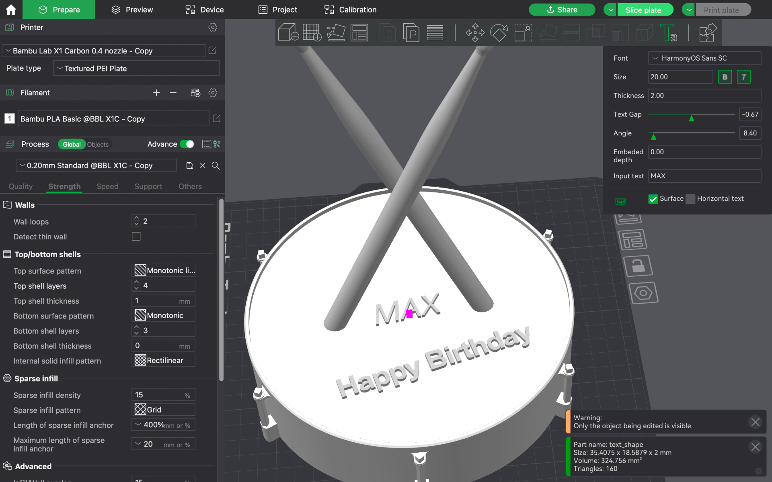Switch to the Quality settings tab
The image size is (772, 482).
point(21,186)
